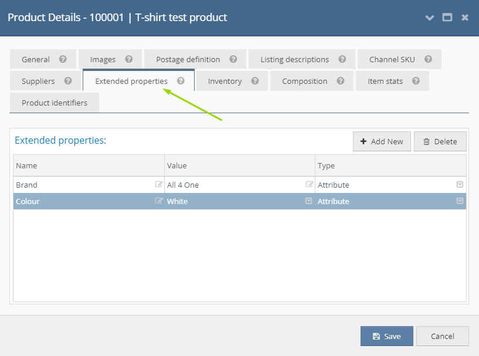Open the Product identifiers tab
The height and width of the screenshot is (356, 479).
[x=54, y=103]
